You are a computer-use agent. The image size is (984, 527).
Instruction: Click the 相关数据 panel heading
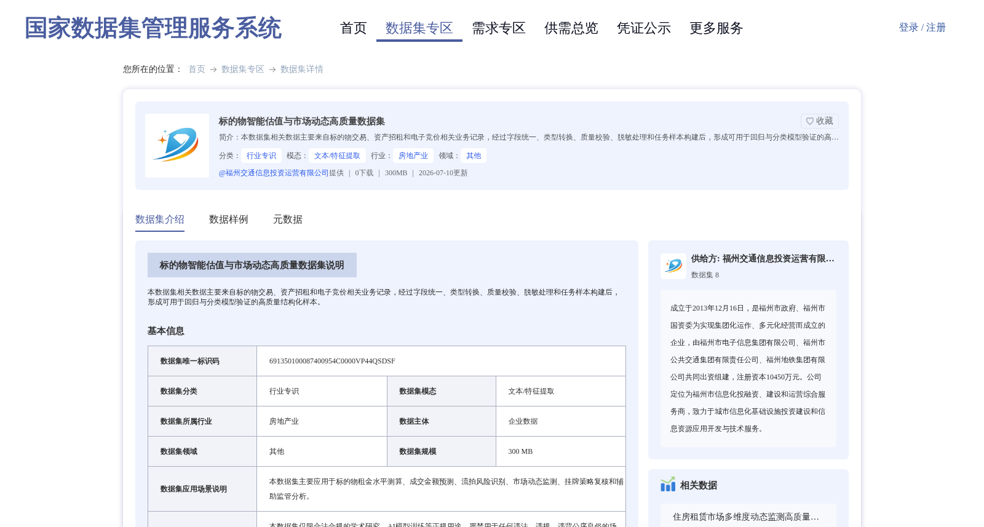click(699, 485)
